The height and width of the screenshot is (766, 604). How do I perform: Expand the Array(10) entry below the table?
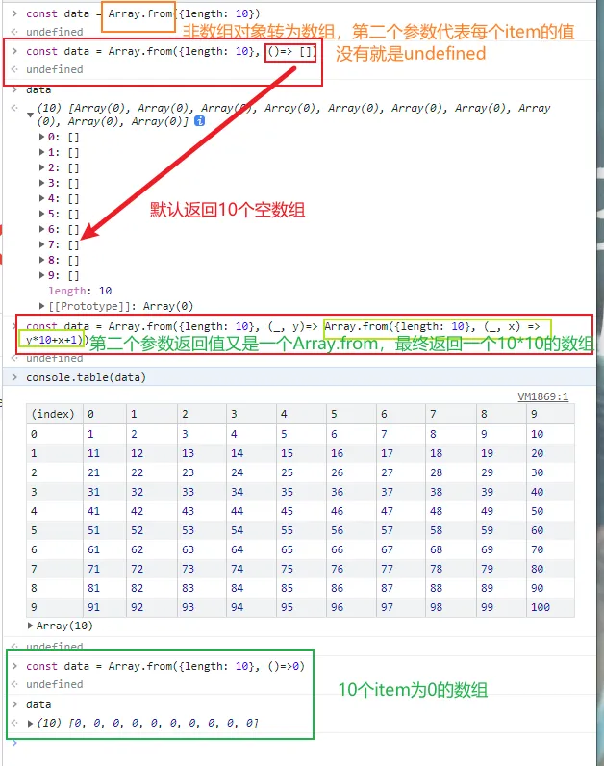pos(30,626)
